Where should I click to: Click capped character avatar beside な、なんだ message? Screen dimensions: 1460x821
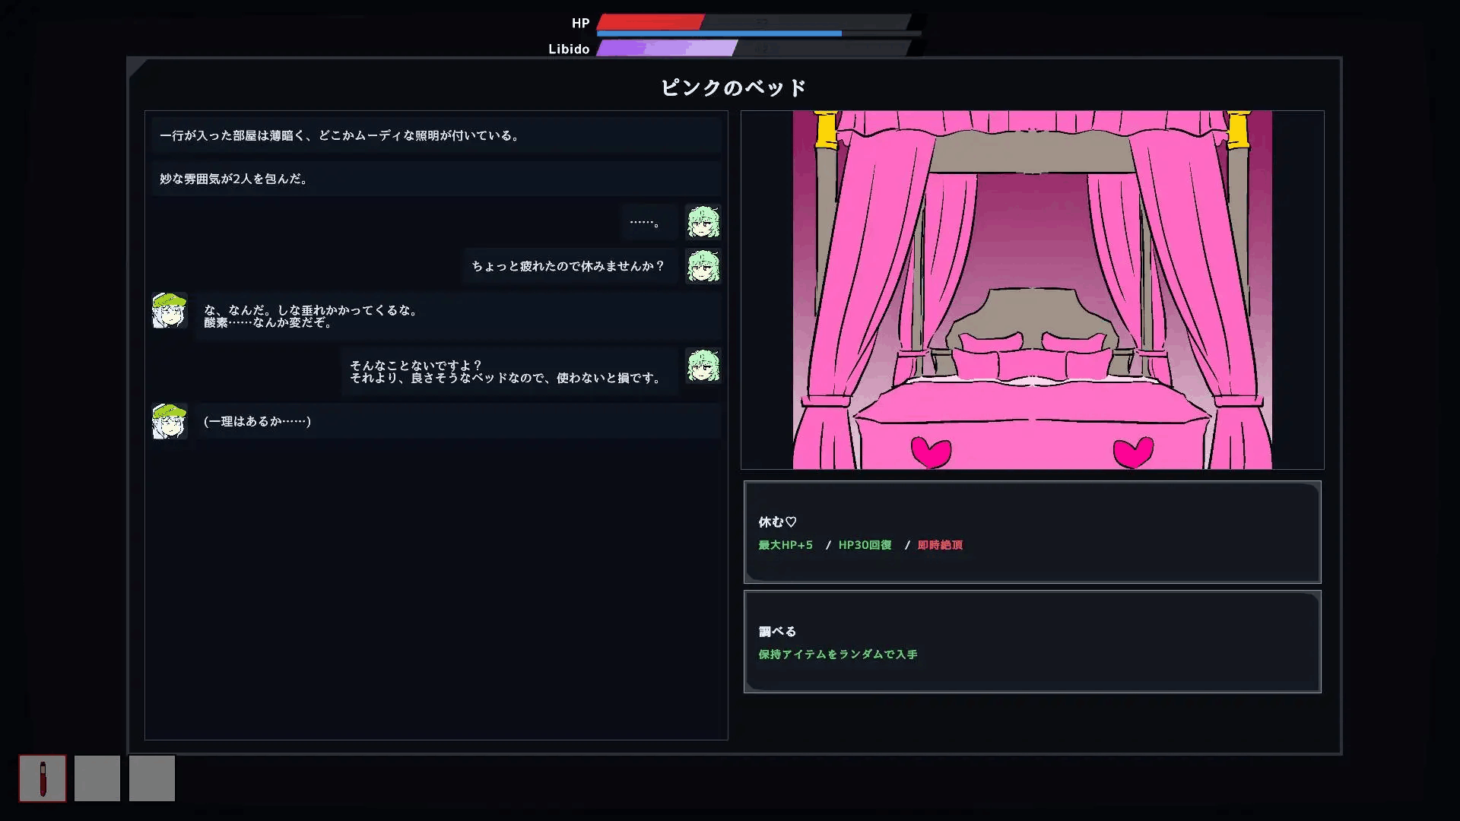(169, 310)
